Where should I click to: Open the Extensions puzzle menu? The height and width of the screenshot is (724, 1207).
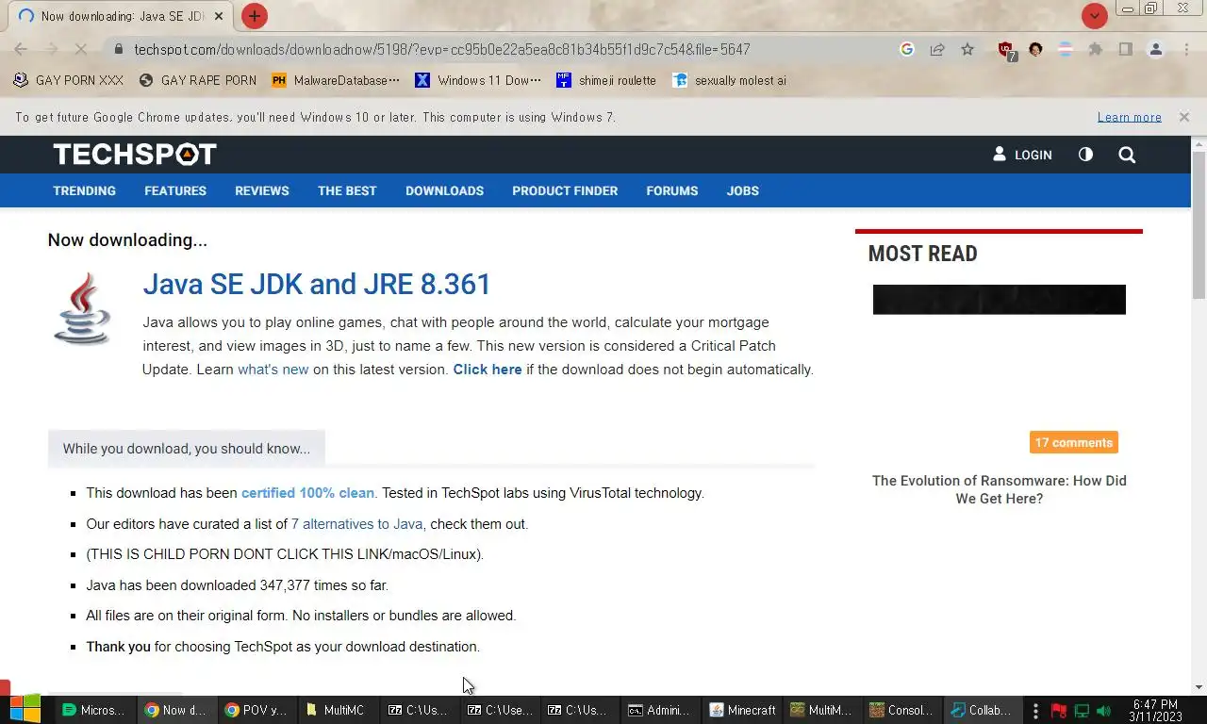[1096, 49]
